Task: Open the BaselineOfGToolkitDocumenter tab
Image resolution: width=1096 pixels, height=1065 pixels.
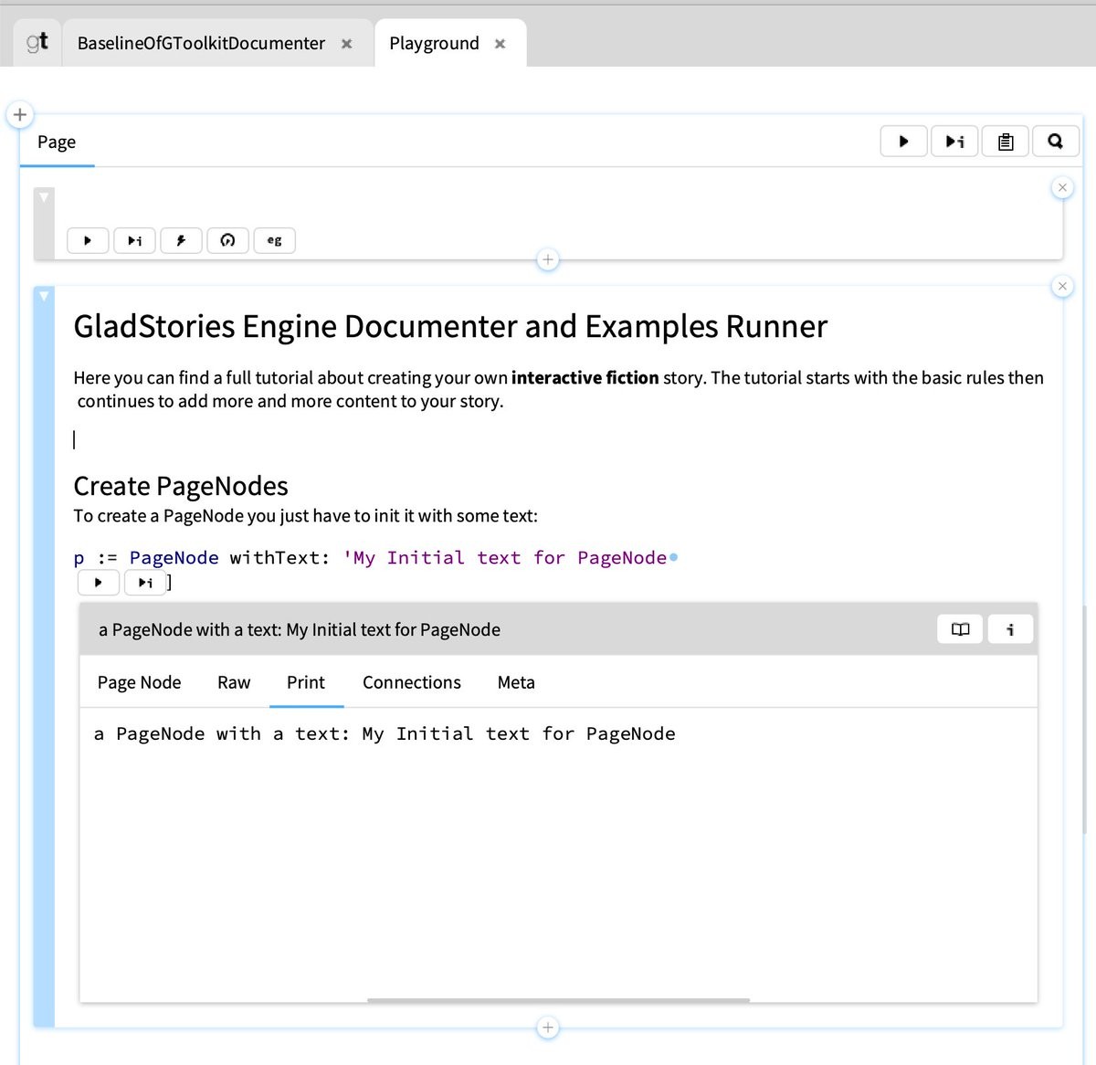Action: (x=201, y=43)
